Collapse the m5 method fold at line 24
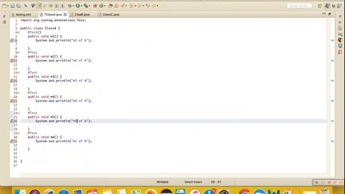Viewport: 345px width, 194px height. point(19,113)
